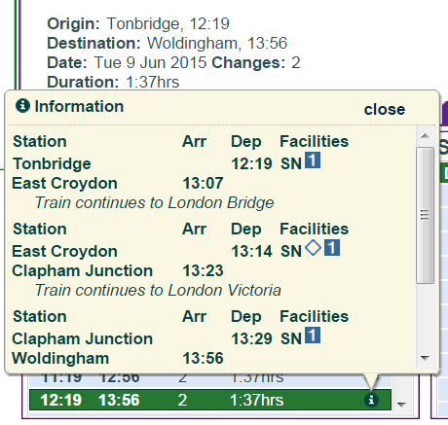Image resolution: width=448 pixels, height=425 pixels.
Task: Click the popup scrollbar down arrow
Action: tap(425, 358)
